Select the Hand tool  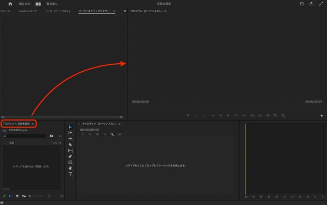(x=70, y=168)
